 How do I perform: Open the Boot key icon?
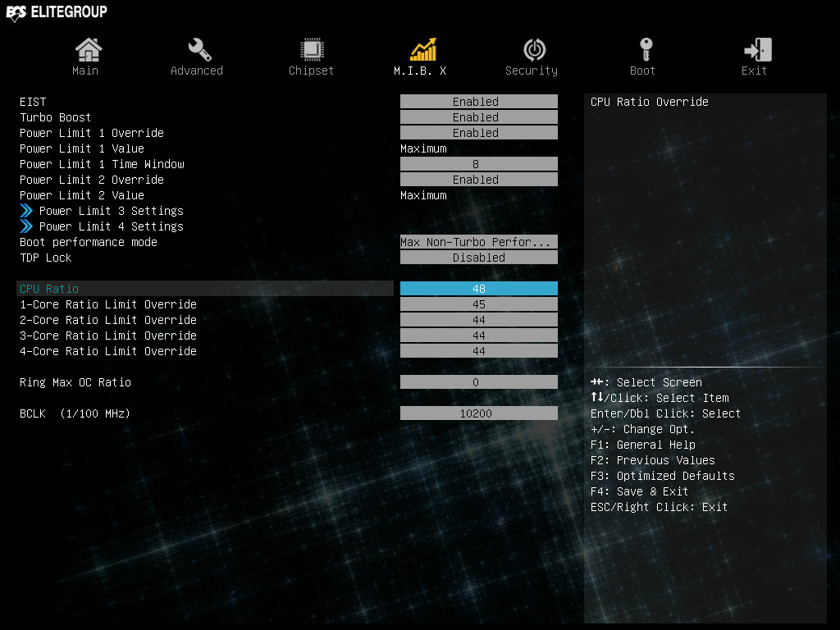coord(646,50)
